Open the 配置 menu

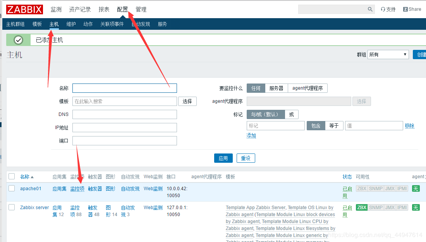tap(122, 10)
